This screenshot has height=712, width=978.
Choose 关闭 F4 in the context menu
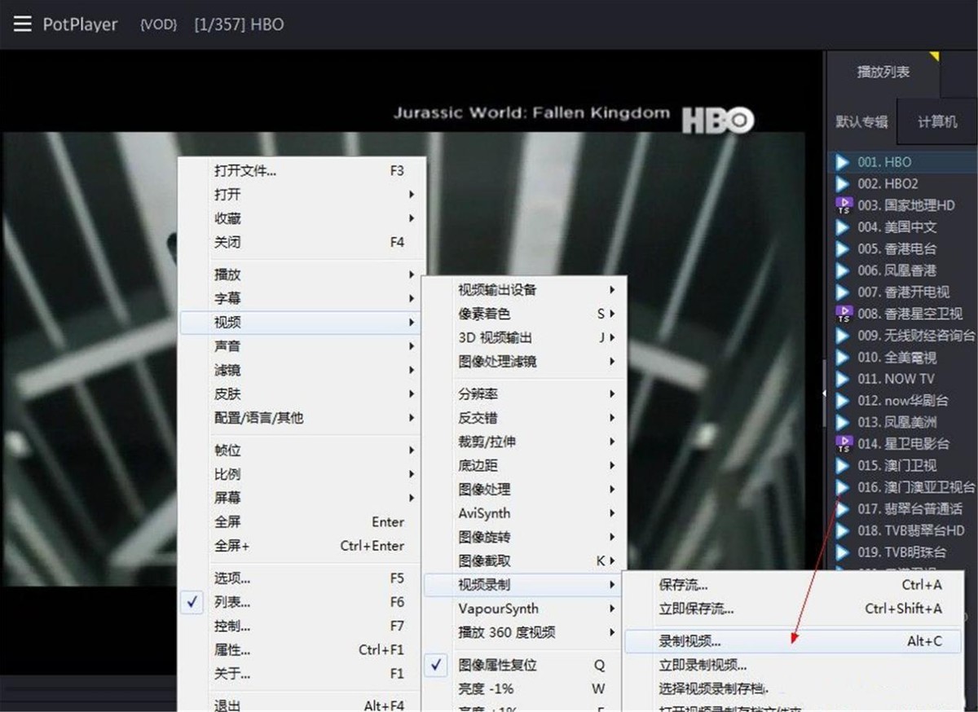coord(301,242)
